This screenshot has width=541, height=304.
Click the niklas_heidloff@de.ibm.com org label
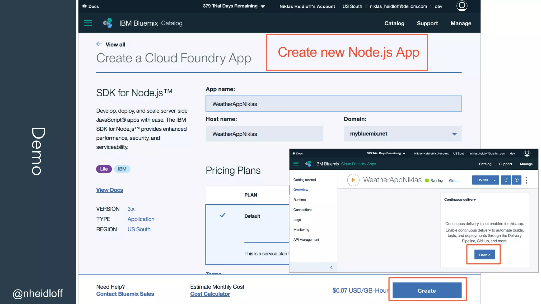point(398,6)
